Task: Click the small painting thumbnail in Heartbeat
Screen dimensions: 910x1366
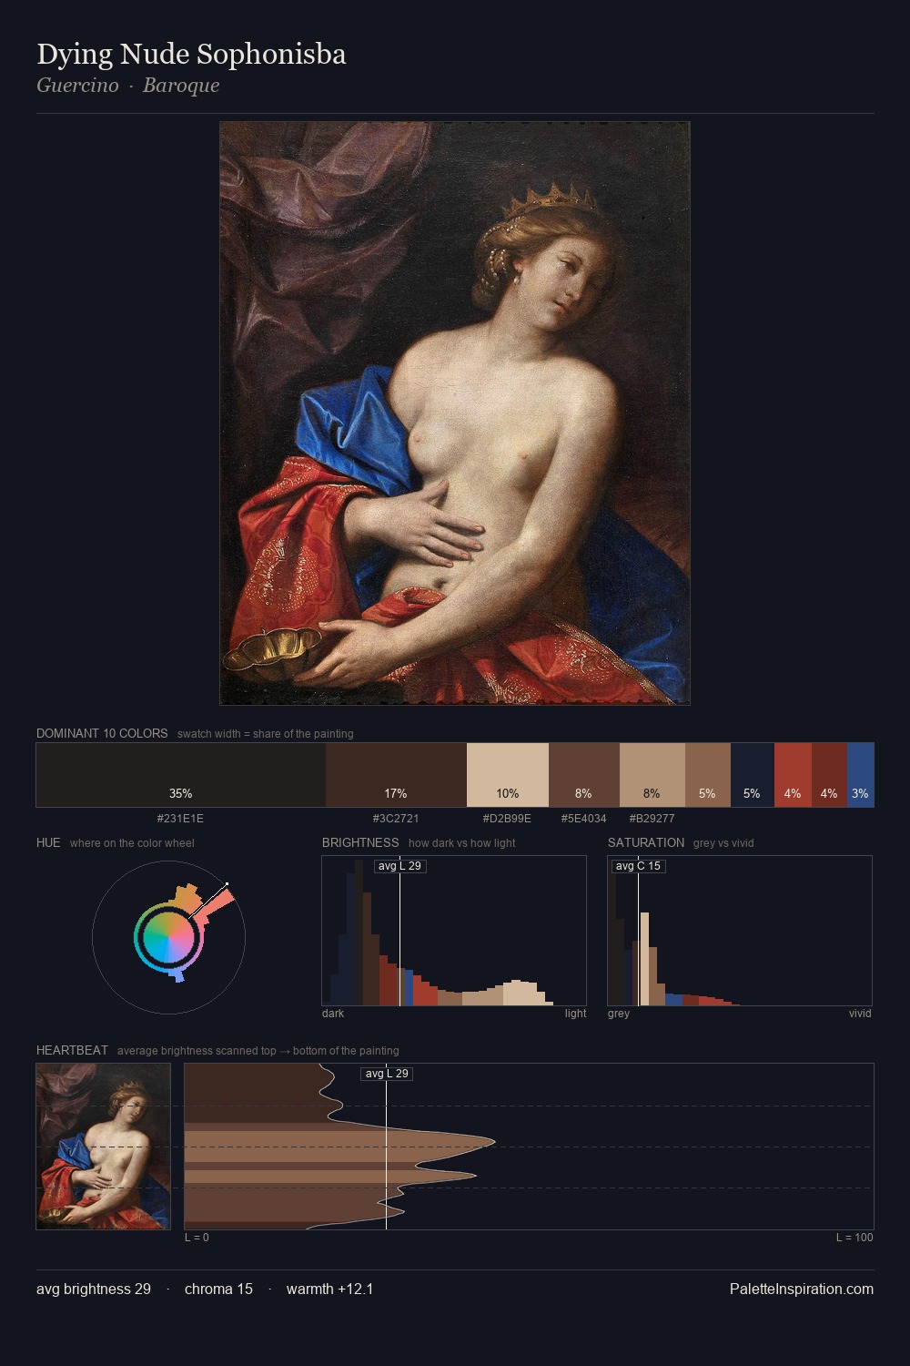Action: pos(104,1147)
